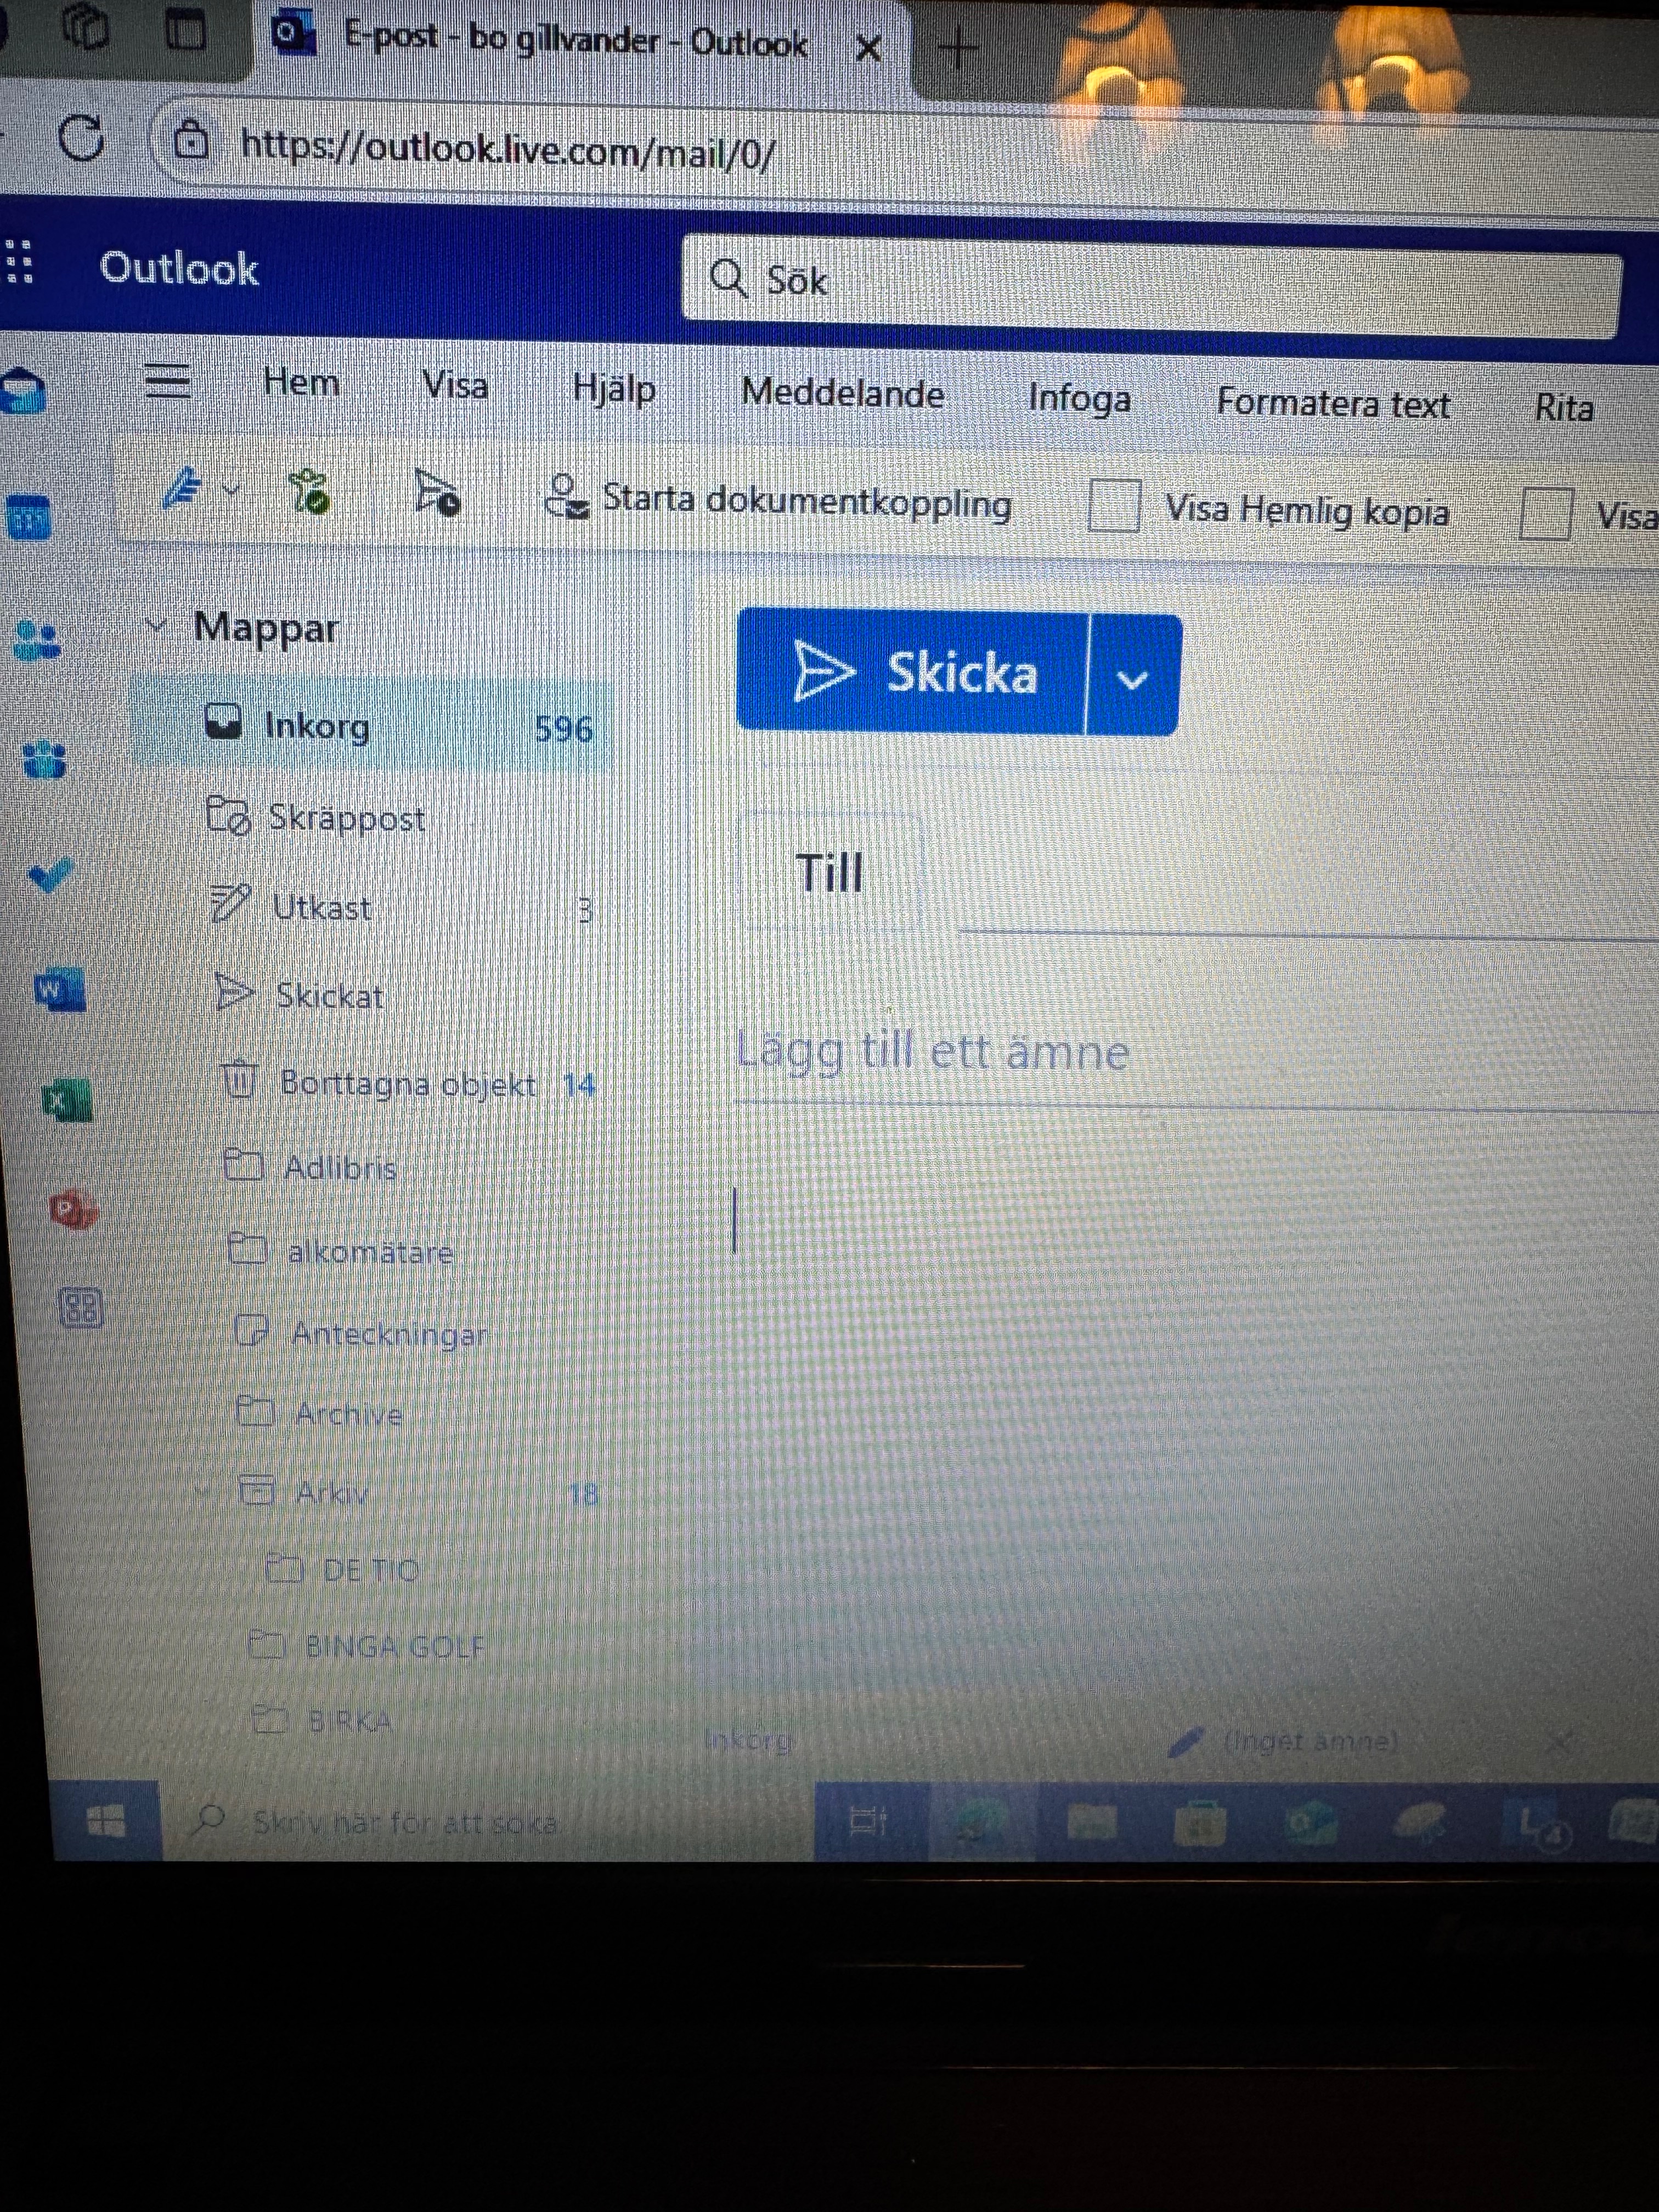
Task: Open Task View on the taskbar
Action: pos(868,1822)
